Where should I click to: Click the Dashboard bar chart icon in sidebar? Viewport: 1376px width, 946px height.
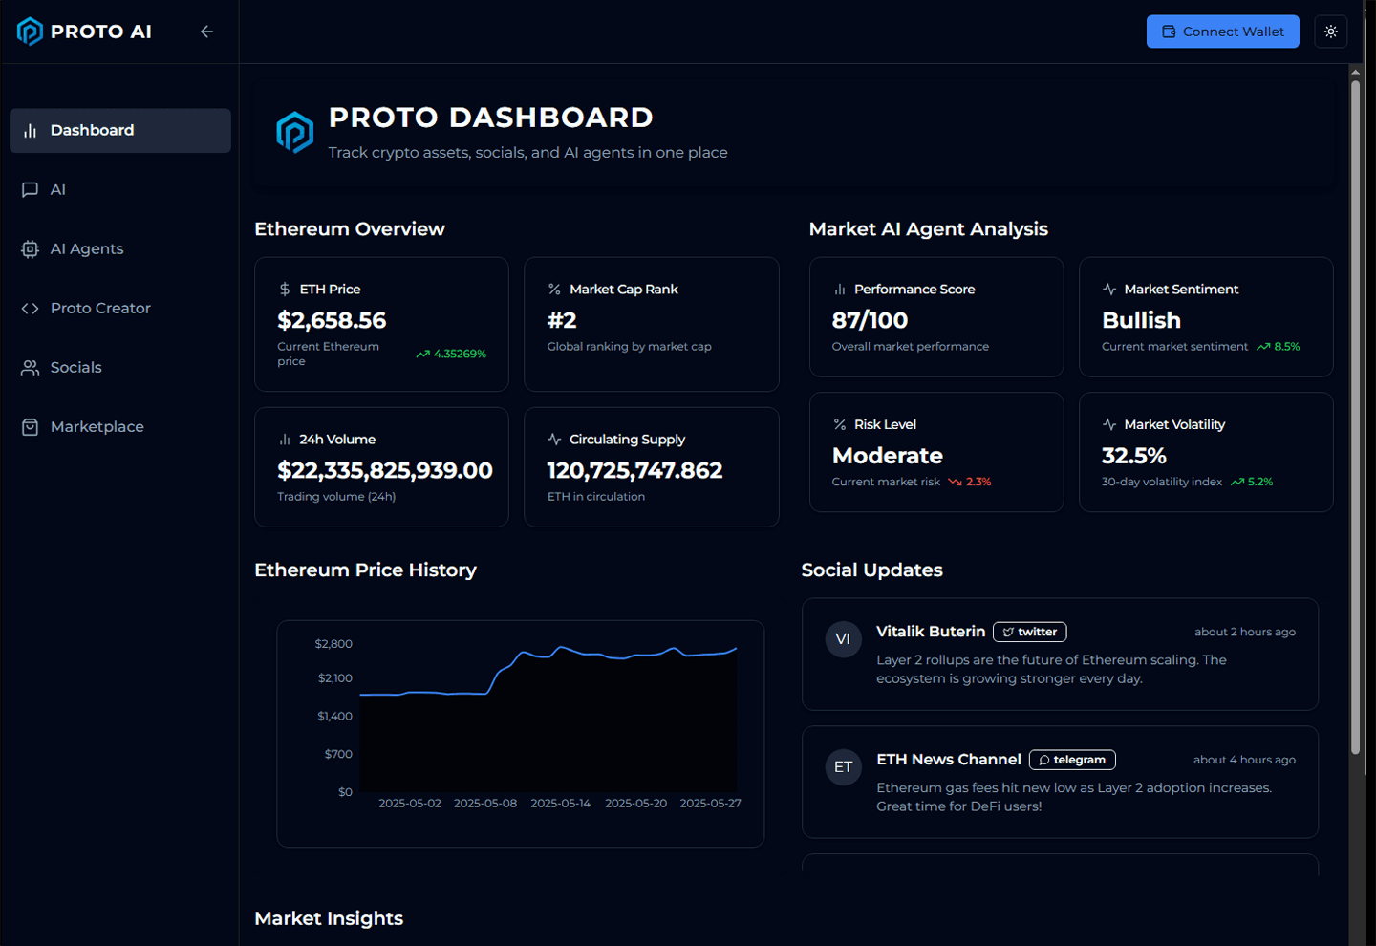pos(30,130)
